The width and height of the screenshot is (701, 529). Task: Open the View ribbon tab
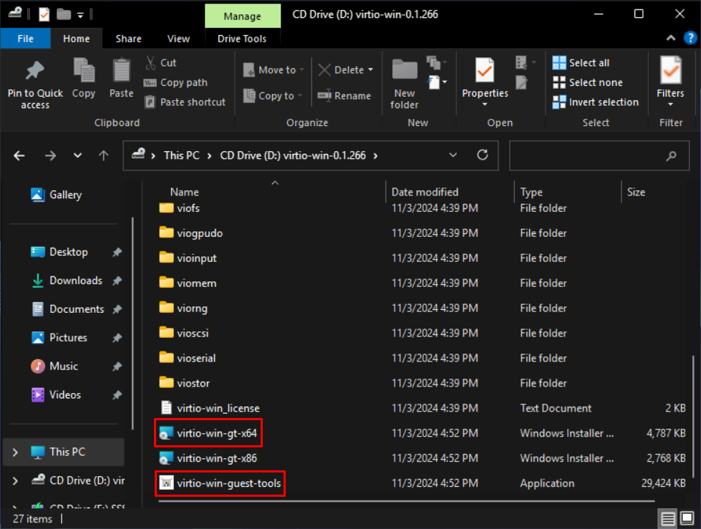pyautogui.click(x=178, y=39)
